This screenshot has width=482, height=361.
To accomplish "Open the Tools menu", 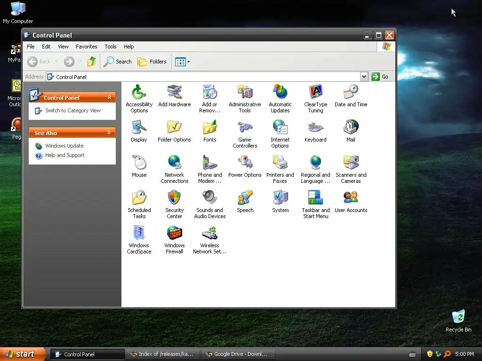I will 110,47.
